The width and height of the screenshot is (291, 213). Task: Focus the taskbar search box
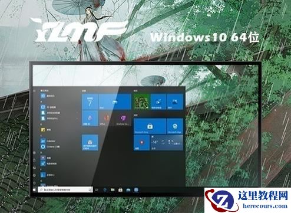65,190
